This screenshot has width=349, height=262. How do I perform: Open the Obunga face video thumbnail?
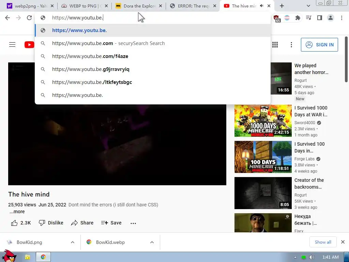coord(263,223)
